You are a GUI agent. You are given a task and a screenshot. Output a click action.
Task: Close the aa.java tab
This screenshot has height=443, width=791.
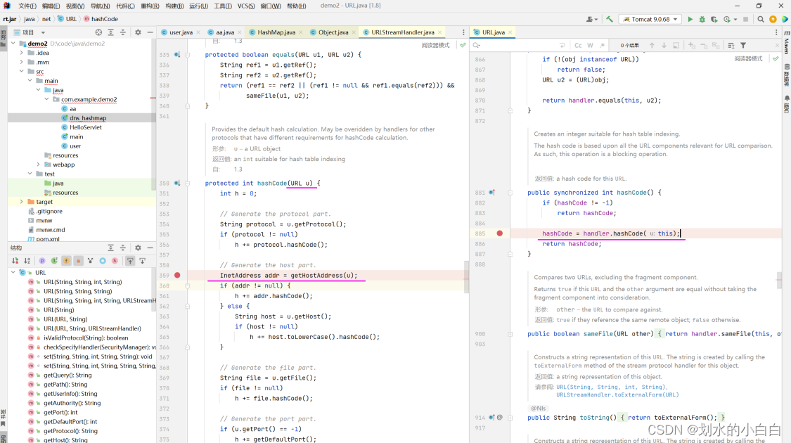240,32
